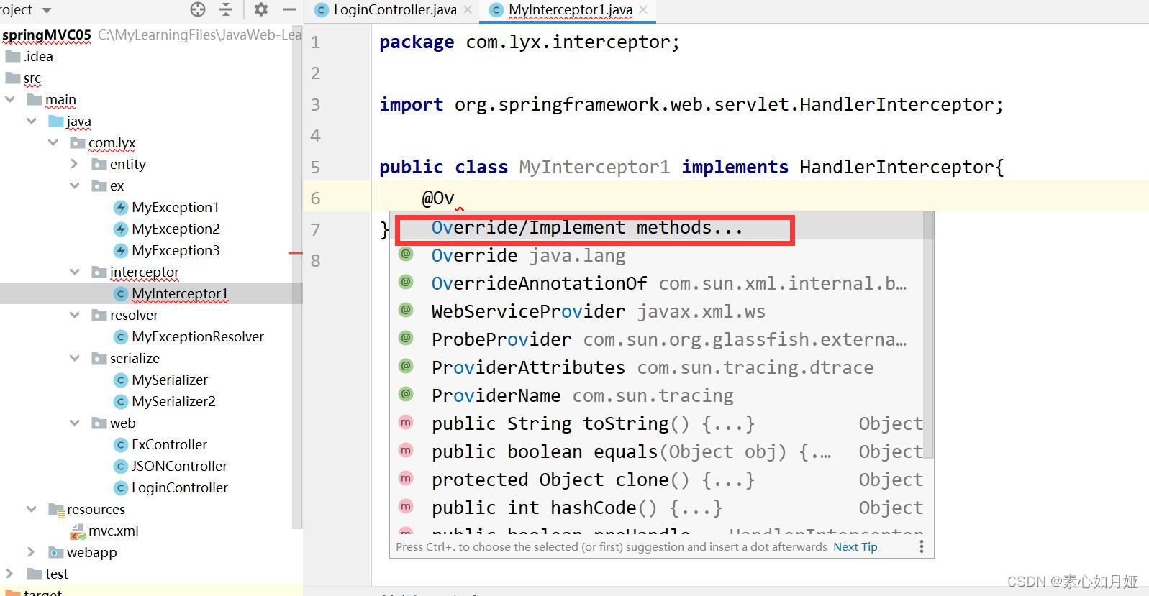Screen dimensions: 1149x596
Task: Collapse the serialize package
Action: pos(75,358)
